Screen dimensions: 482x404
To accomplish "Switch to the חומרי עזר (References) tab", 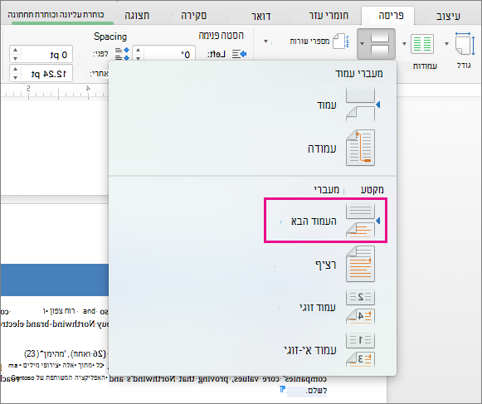I will click(x=329, y=16).
